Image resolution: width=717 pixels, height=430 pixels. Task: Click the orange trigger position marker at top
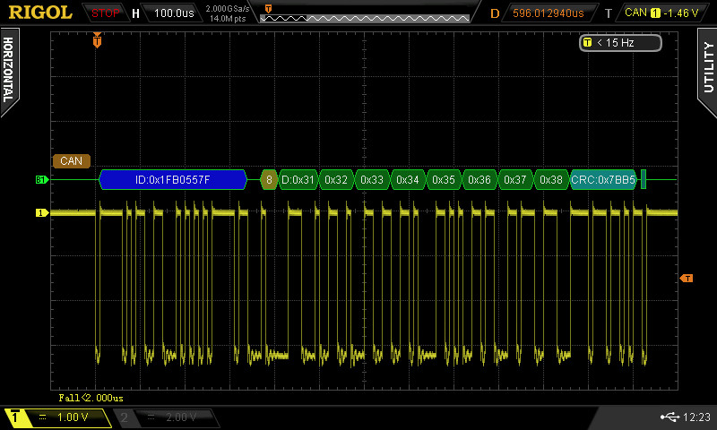97,40
